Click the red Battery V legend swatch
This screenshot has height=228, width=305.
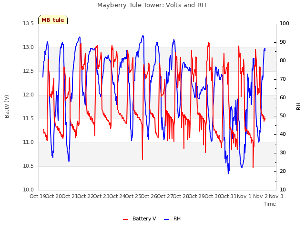126,219
